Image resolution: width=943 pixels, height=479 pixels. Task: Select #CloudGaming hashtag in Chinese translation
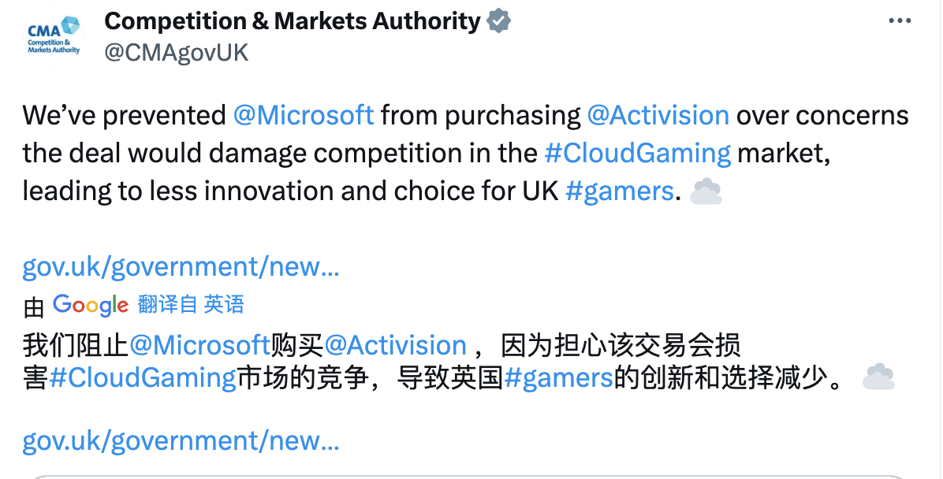(x=143, y=377)
